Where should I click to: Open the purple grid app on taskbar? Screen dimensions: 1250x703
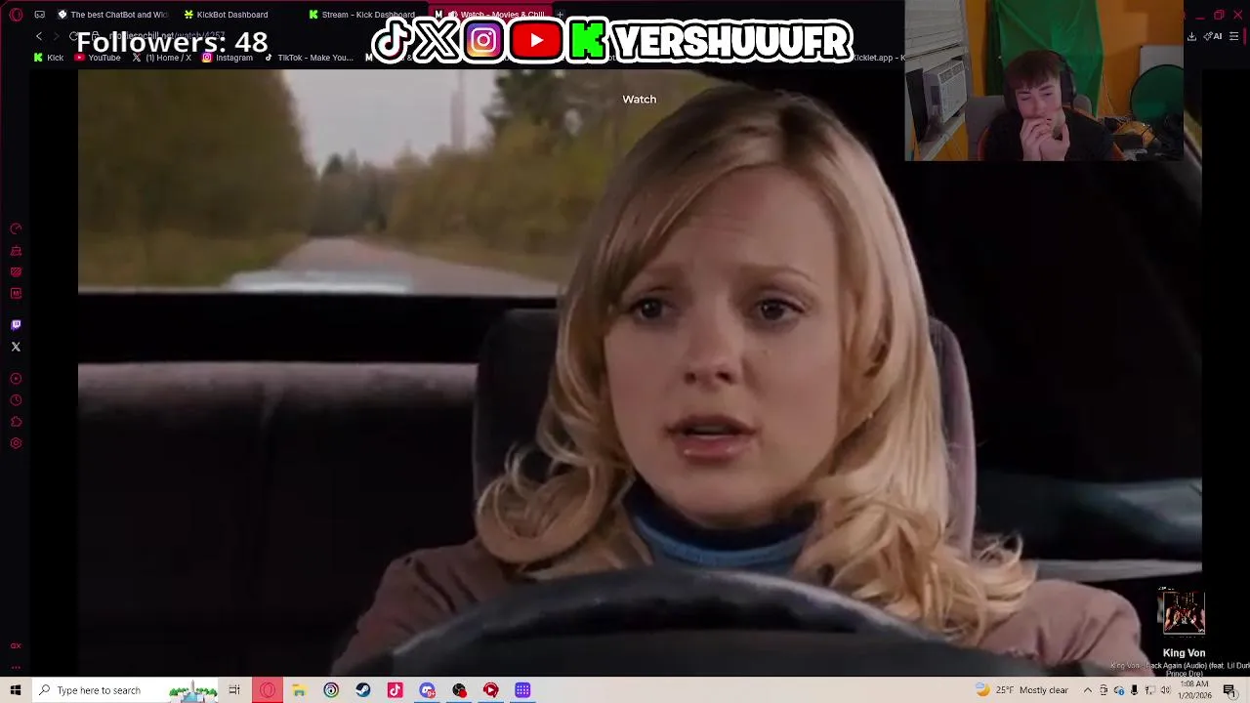tap(522, 690)
